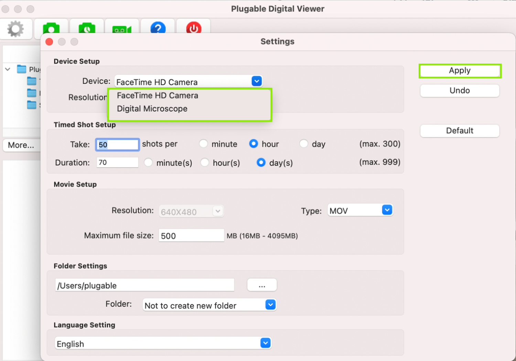The image size is (516, 361).
Task: Click the Maximum file size field
Action: 191,236
